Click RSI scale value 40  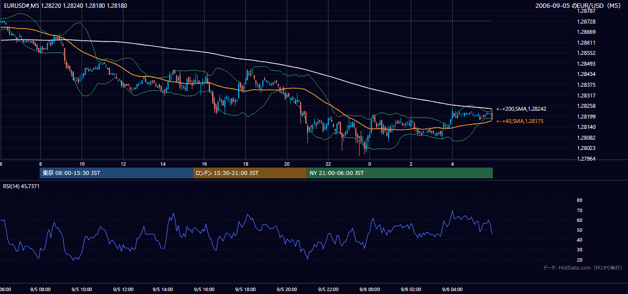coord(579,240)
